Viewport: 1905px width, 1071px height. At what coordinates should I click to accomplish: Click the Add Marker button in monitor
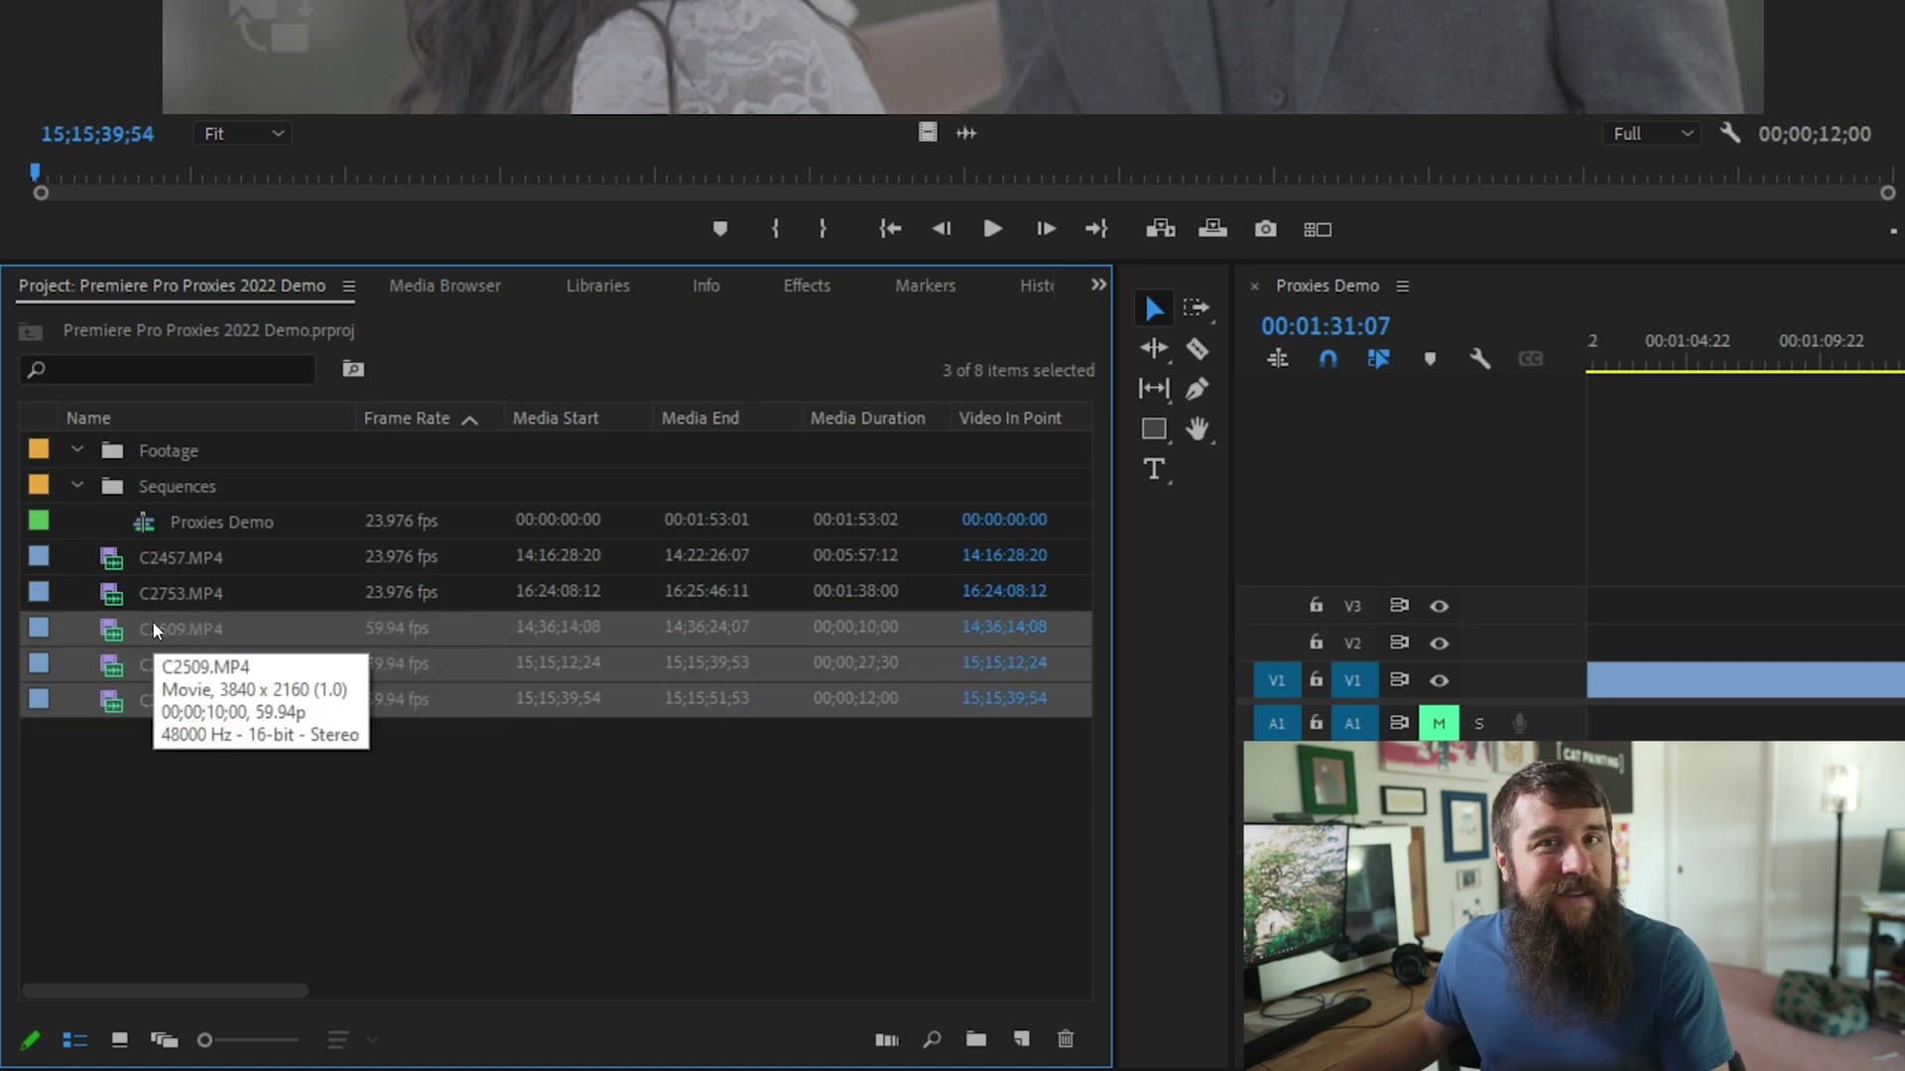click(x=720, y=229)
